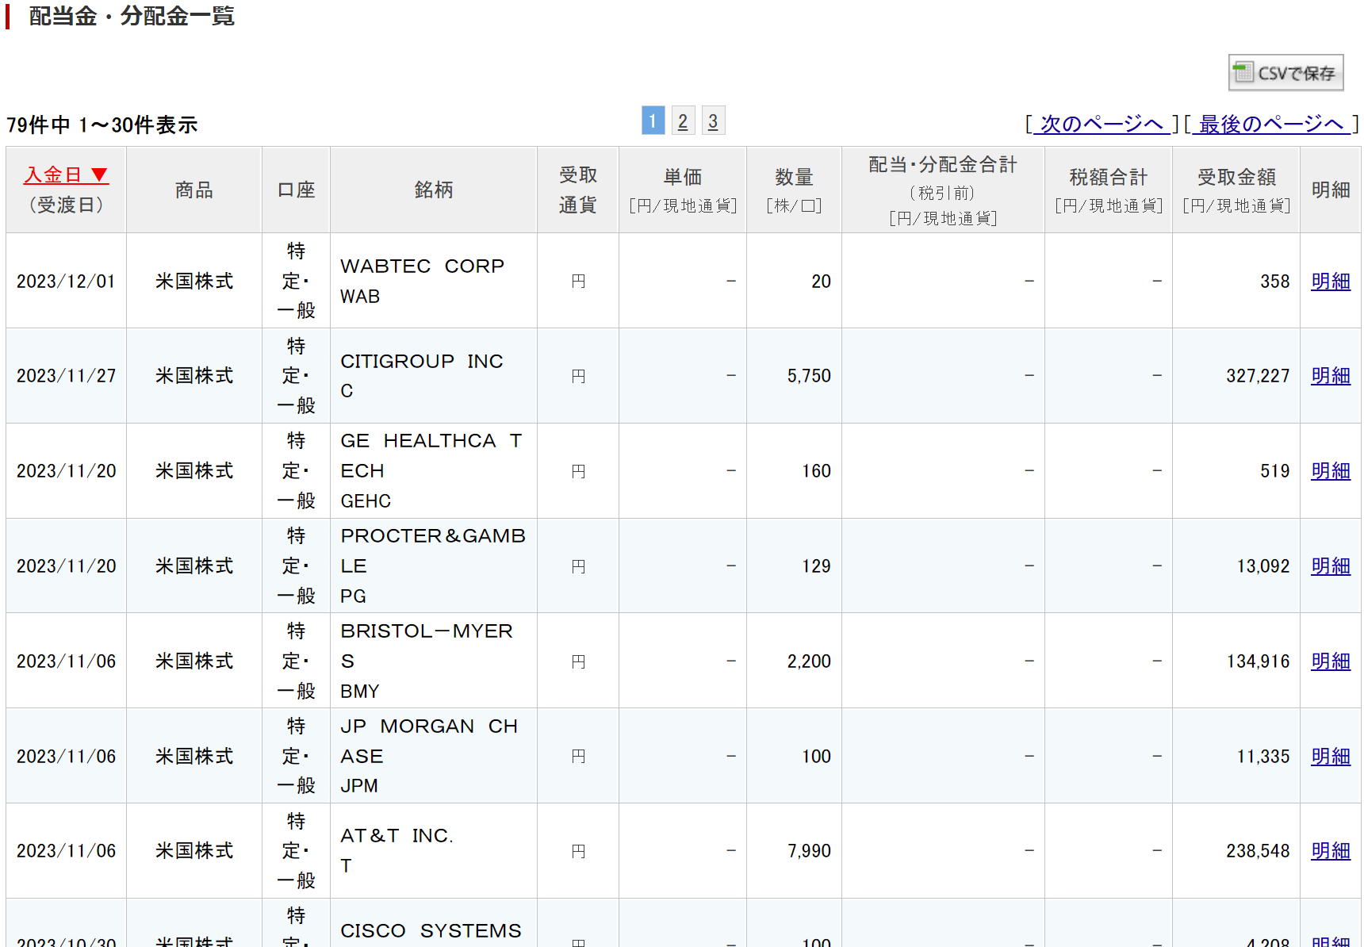Click quantity 7,990 in AT&T row
The width and height of the screenshot is (1364, 947).
[x=809, y=851]
